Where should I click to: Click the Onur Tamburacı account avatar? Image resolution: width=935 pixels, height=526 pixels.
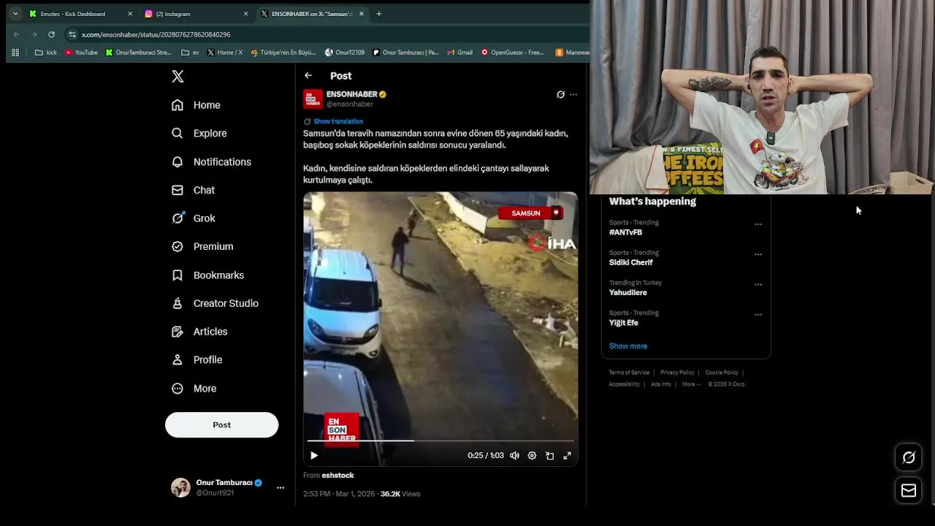[x=180, y=487]
